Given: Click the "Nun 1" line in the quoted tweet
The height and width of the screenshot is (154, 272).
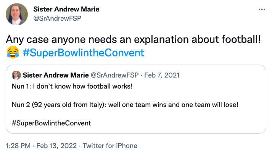Looking at the screenshot, I should click(72, 86).
